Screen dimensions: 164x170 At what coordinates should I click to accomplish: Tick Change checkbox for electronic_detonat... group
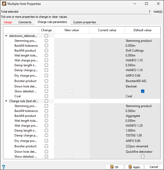46,36
